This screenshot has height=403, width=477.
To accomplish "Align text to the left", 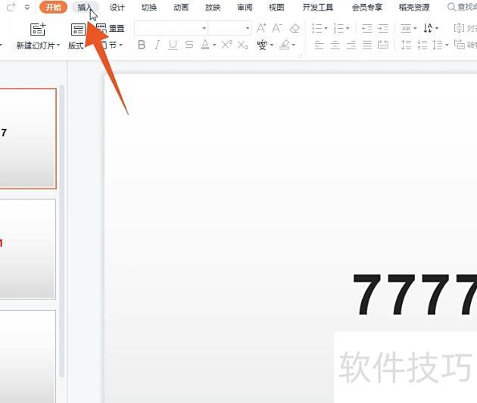I will [x=319, y=45].
